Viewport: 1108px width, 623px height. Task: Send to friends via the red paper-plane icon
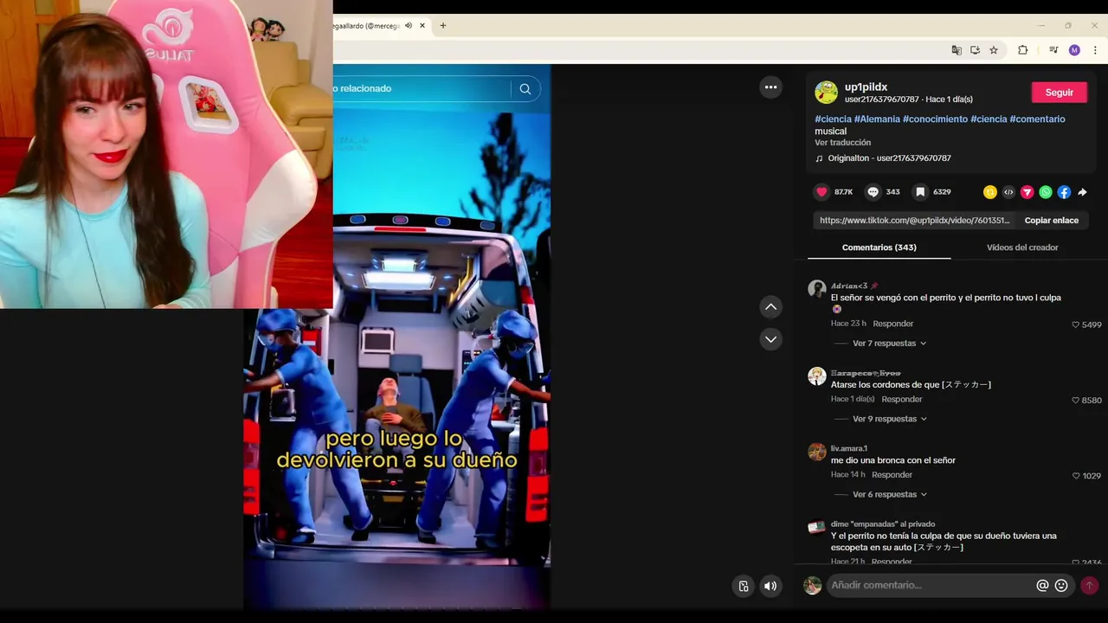point(1027,192)
